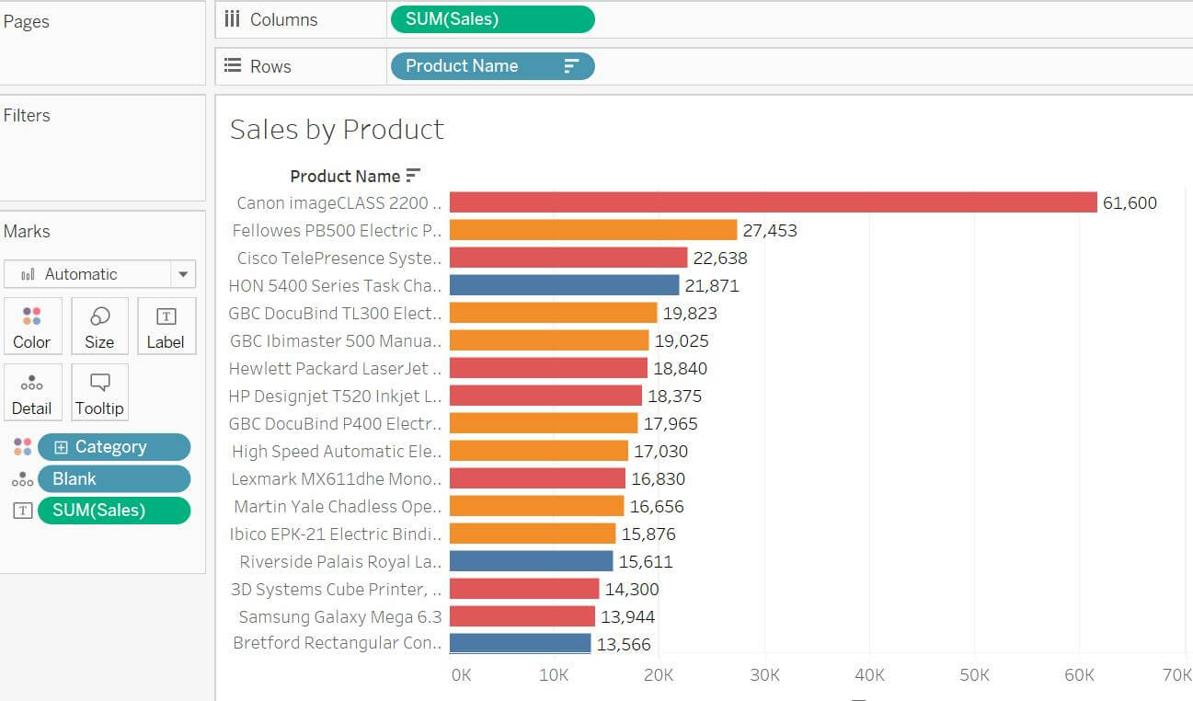1193x701 pixels.
Task: Select the Hewlett Packard LaserJet row label
Action: (335, 369)
